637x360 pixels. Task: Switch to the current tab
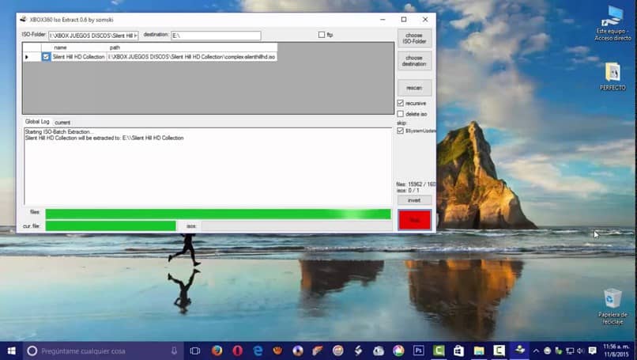click(x=62, y=123)
